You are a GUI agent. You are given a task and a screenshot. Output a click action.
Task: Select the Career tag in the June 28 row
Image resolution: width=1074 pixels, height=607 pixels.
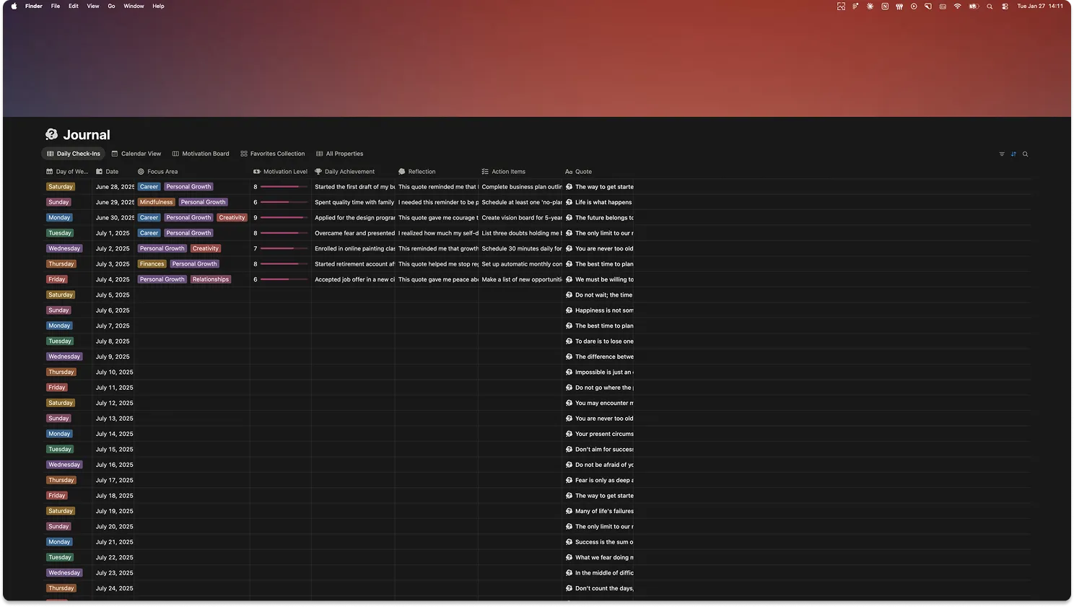pos(149,186)
